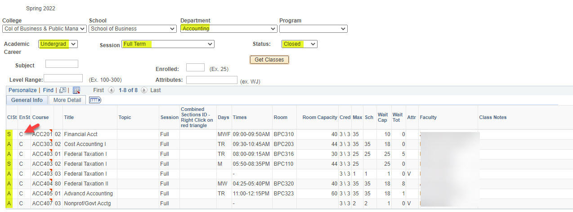573x212 pixels.
Task: Click the Personalize link
Action: pos(22,90)
